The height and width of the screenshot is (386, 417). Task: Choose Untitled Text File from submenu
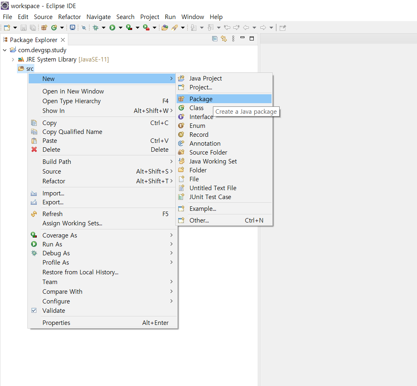pyautogui.click(x=224, y=188)
